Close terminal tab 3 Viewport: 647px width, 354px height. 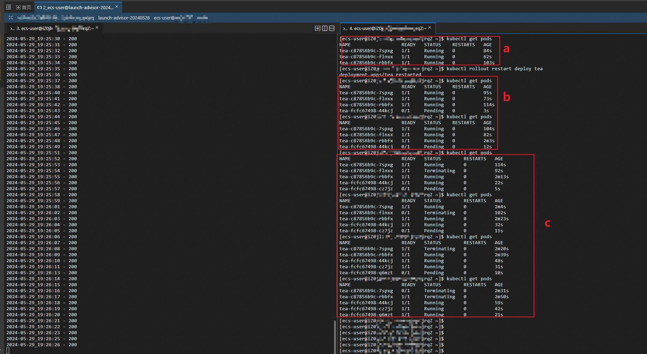coord(97,28)
